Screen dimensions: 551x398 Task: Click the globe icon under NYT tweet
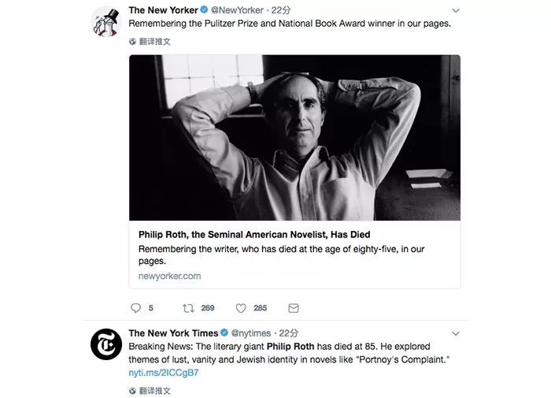point(132,390)
